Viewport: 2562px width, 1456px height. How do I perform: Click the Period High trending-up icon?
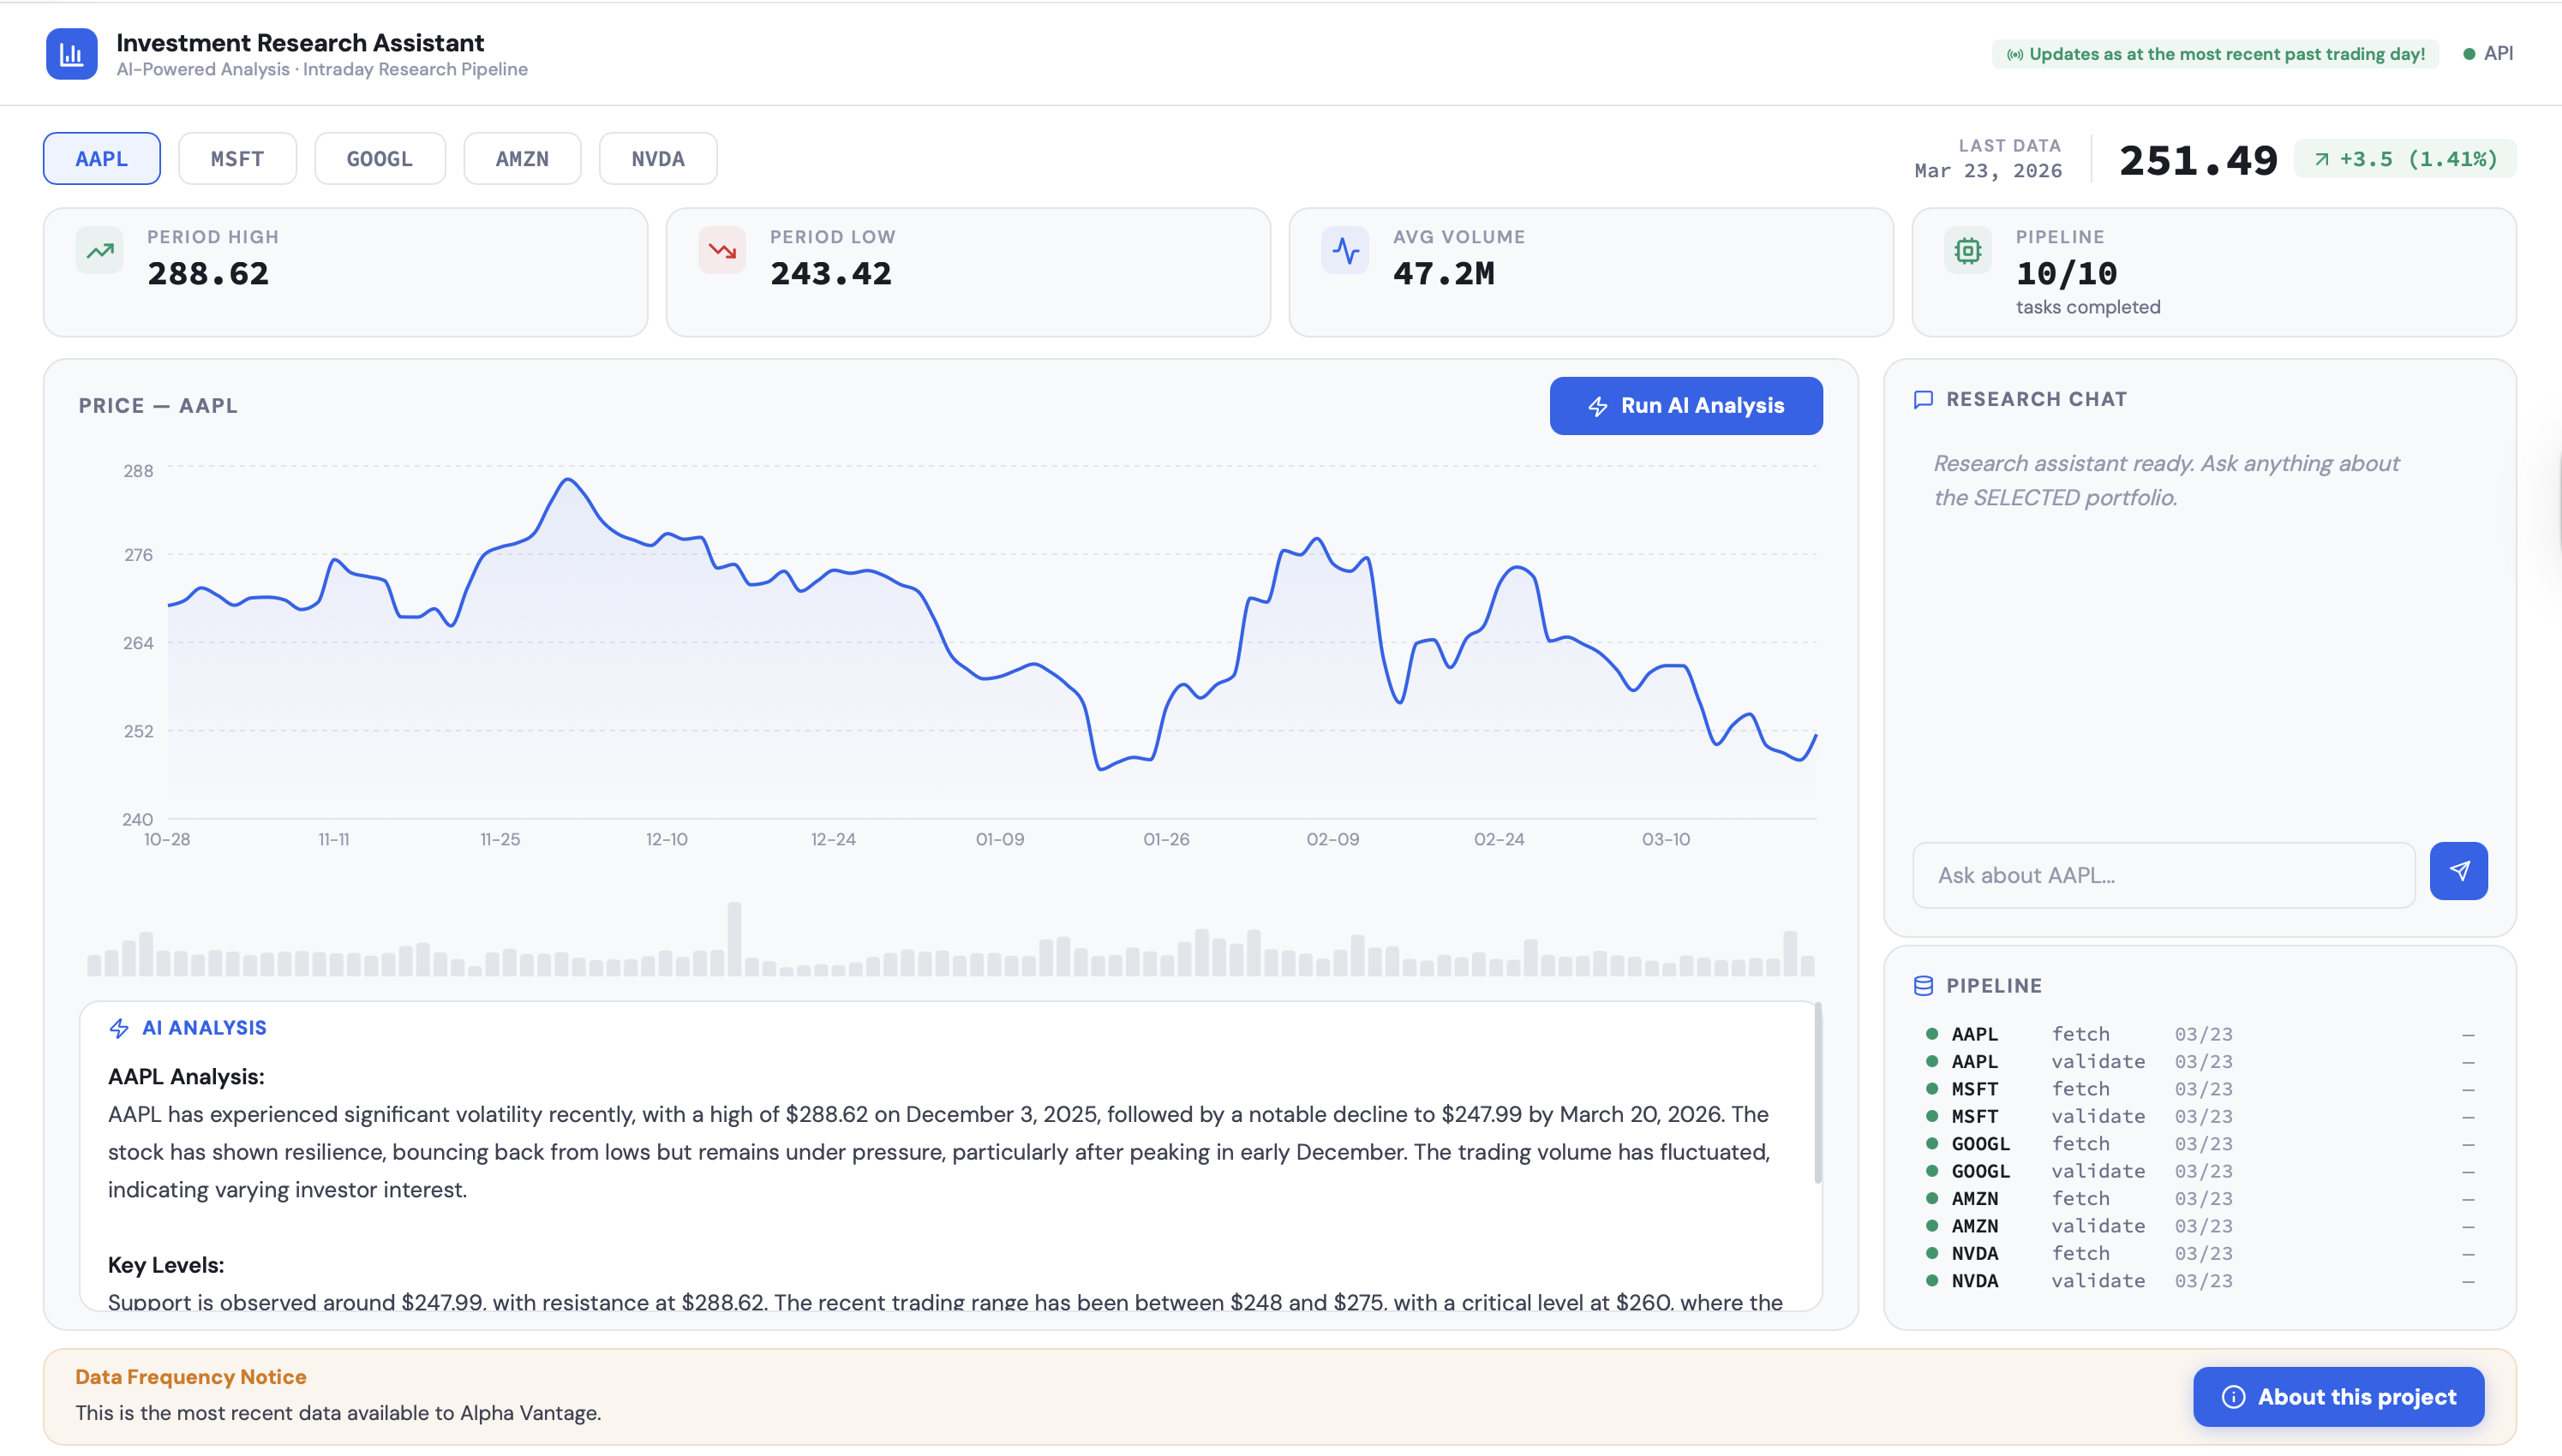[x=100, y=251]
